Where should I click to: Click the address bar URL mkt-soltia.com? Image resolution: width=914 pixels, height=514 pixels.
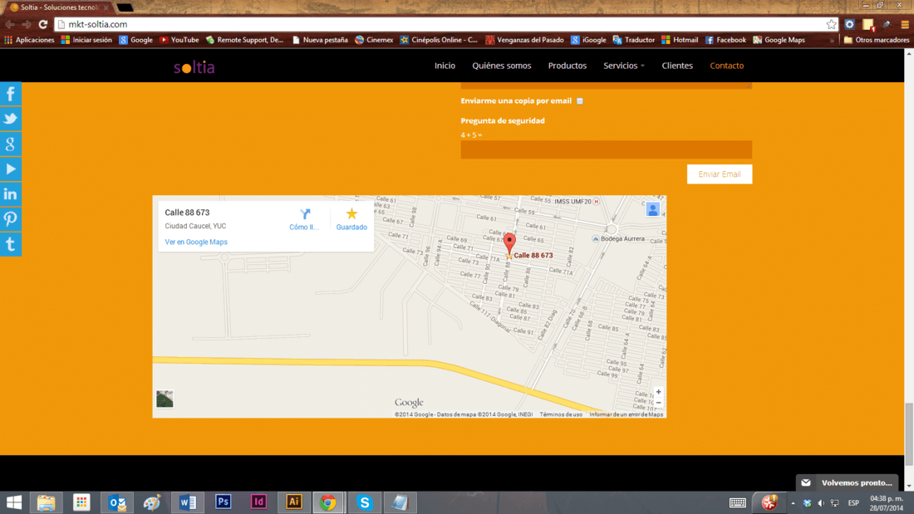(97, 24)
